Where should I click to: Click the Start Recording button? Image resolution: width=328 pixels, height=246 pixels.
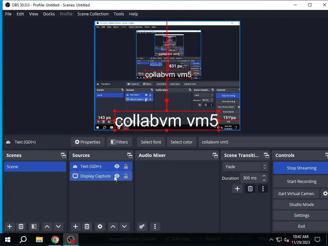301,181
